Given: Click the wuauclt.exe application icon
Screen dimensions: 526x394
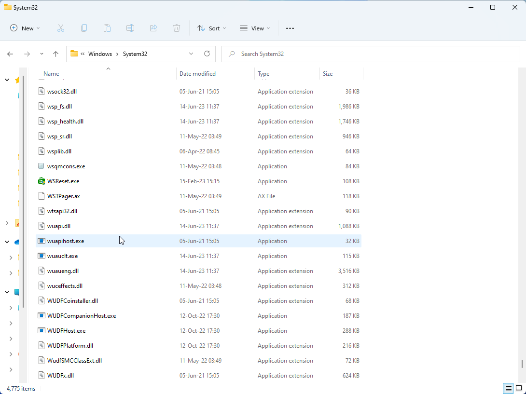Looking at the screenshot, I should [x=42, y=256].
